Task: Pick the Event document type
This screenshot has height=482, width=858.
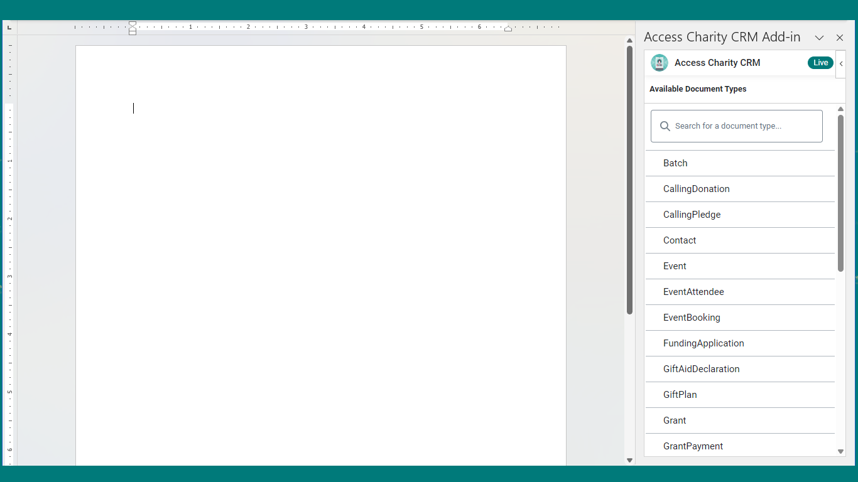Action: tap(740, 266)
